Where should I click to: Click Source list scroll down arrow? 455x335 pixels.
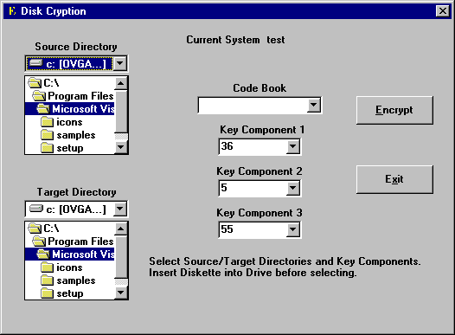click(x=121, y=147)
